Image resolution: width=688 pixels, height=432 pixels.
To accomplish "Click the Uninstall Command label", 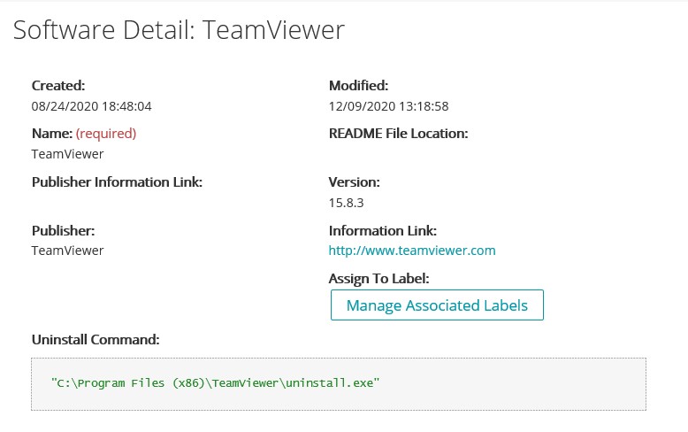I will [x=96, y=339].
